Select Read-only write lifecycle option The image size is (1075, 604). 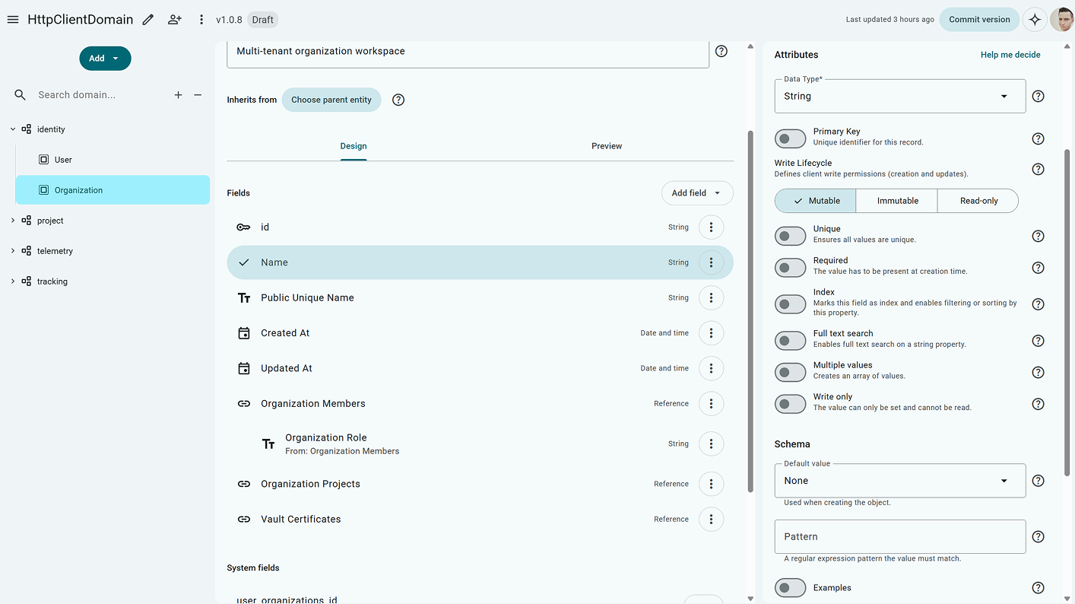coord(978,201)
